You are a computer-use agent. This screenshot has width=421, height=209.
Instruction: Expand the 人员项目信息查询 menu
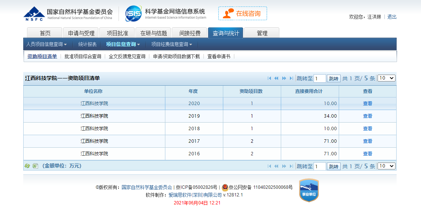[x=46, y=44]
